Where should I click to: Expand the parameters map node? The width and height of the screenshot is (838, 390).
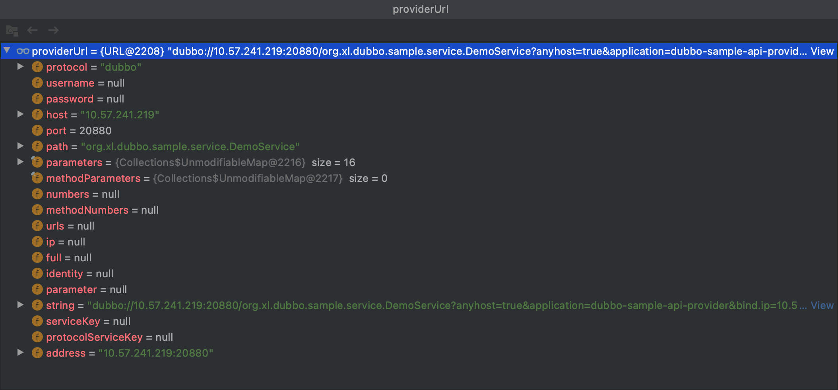pyautogui.click(x=20, y=162)
